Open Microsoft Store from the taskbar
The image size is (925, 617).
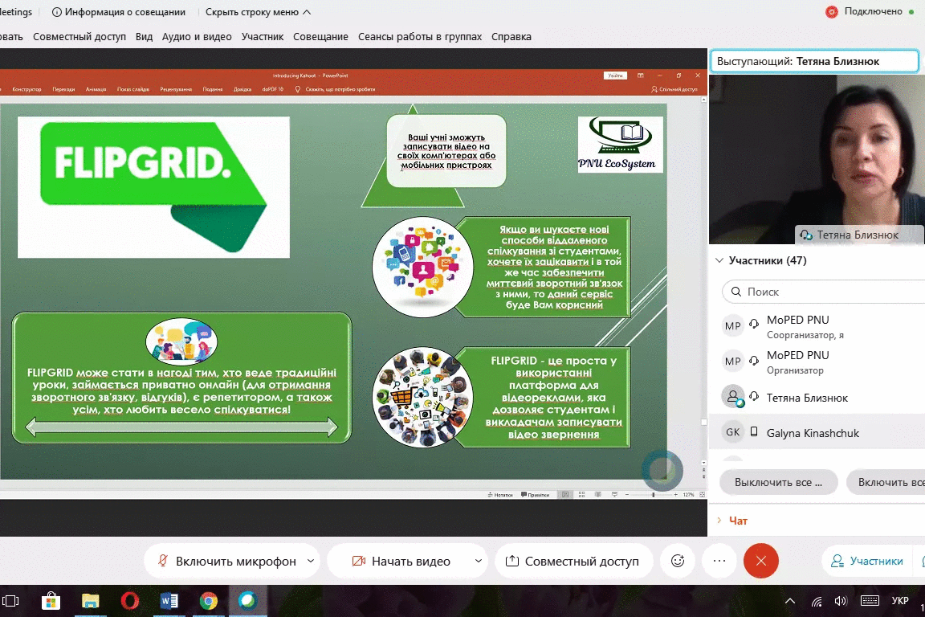click(51, 601)
